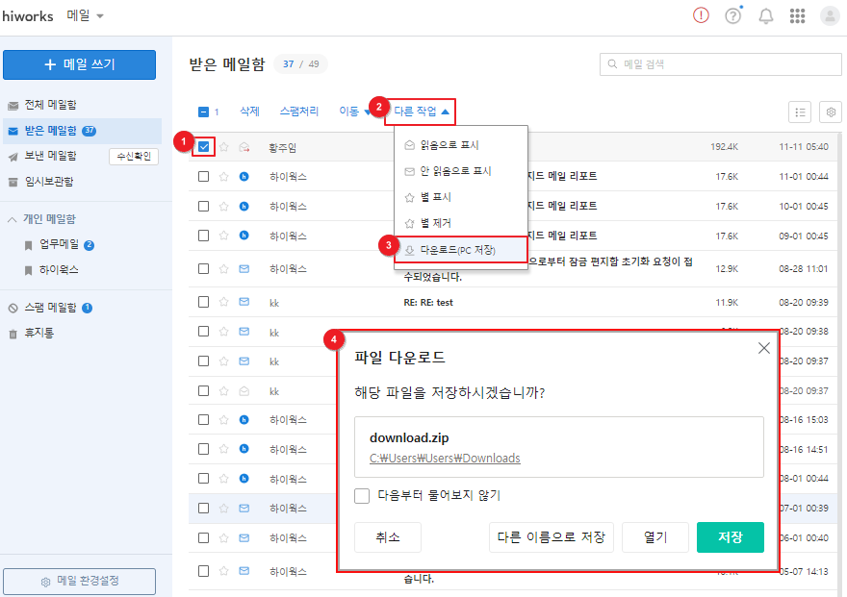Image resolution: width=847 pixels, height=597 pixels.
Task: Check the '다음부터 물어보지 않기' checkbox
Action: point(362,496)
